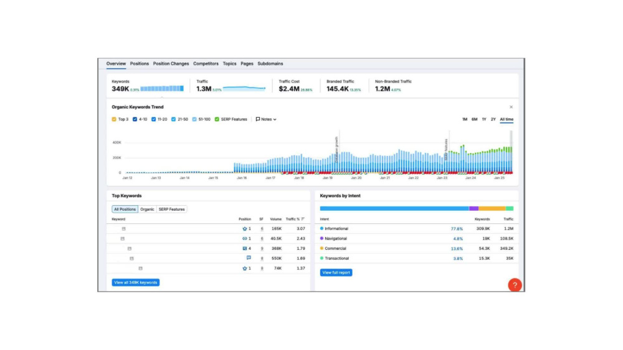Click purple Navigational segment of intent bar
Image resolution: width=623 pixels, height=350 pixels.
[473, 208]
